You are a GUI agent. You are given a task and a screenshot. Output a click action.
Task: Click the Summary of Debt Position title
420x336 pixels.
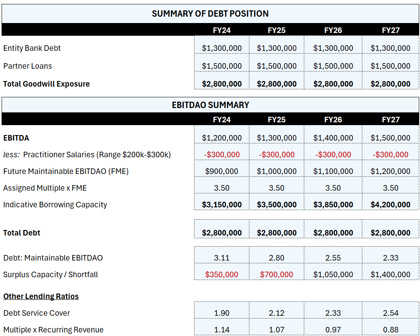tap(210, 14)
